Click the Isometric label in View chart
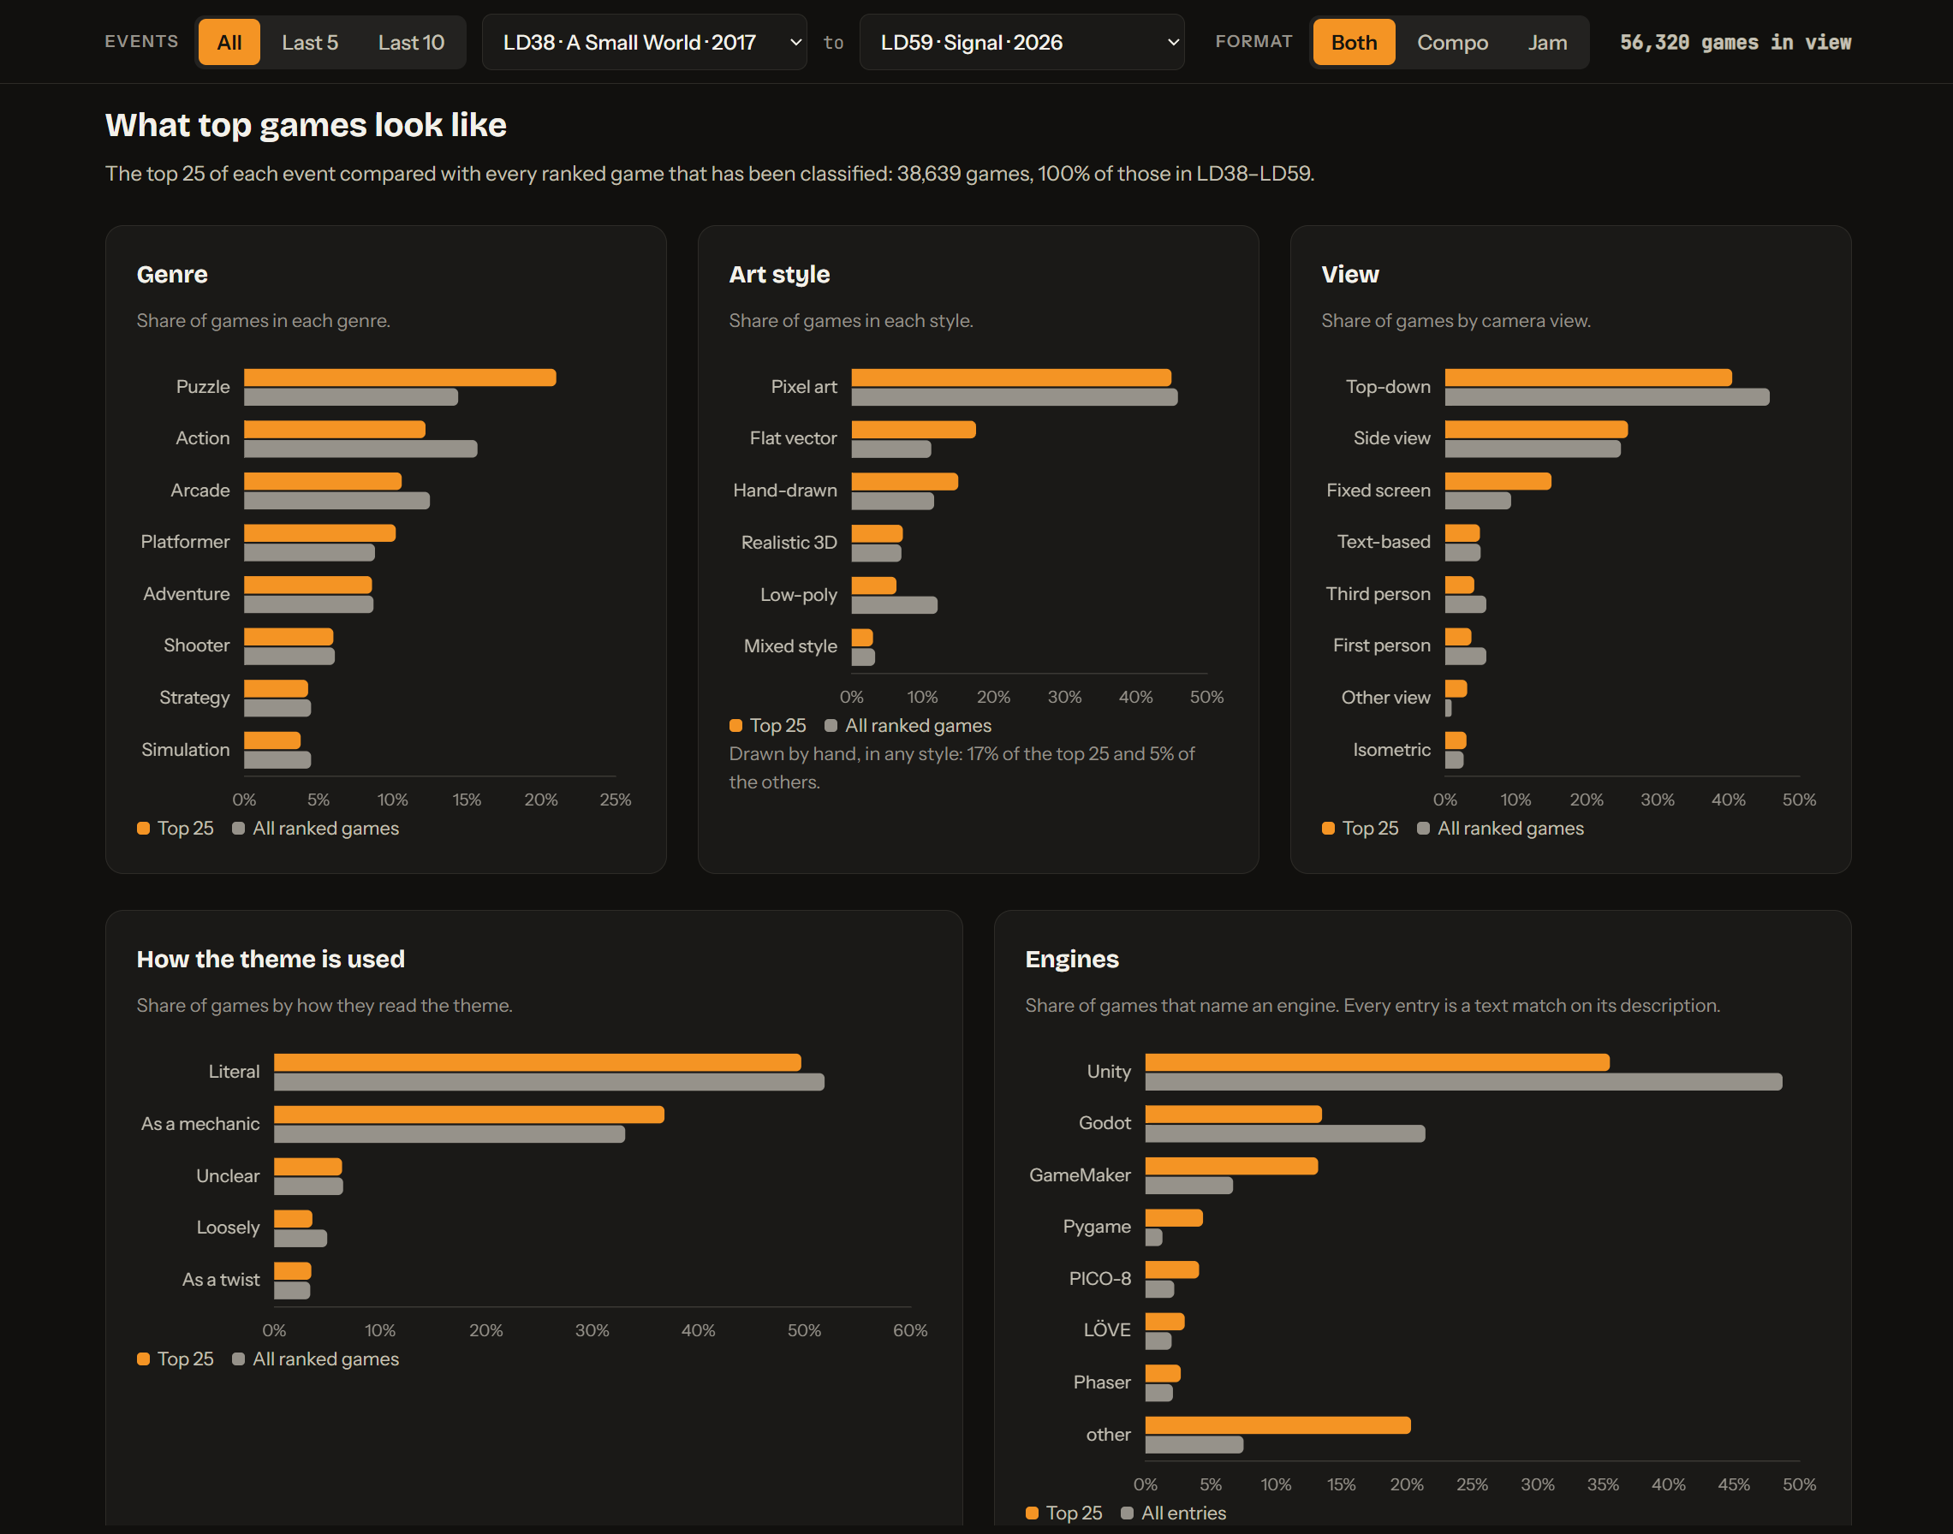Image resolution: width=1953 pixels, height=1534 pixels. [x=1391, y=750]
